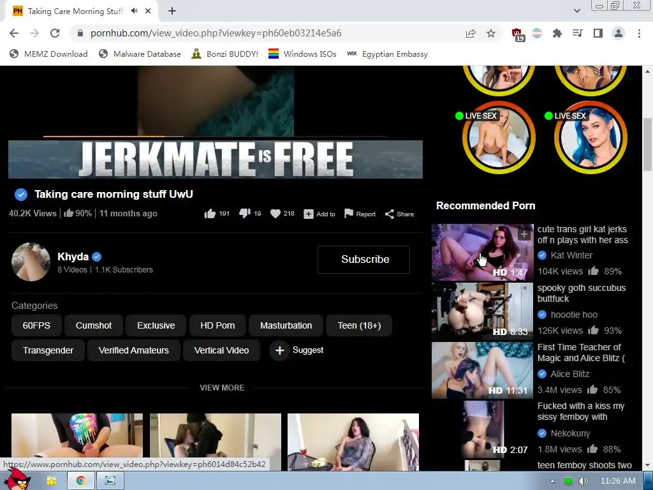Open the Kat Winter channel link

[571, 255]
